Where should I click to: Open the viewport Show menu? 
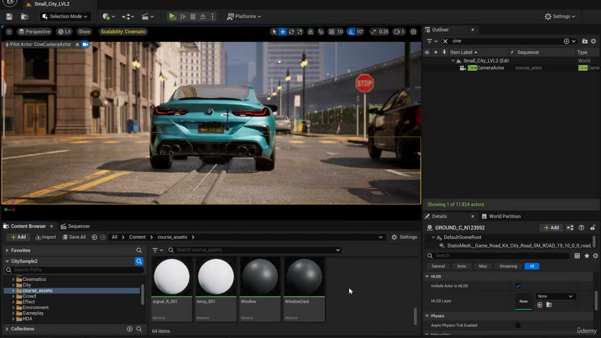[84, 32]
